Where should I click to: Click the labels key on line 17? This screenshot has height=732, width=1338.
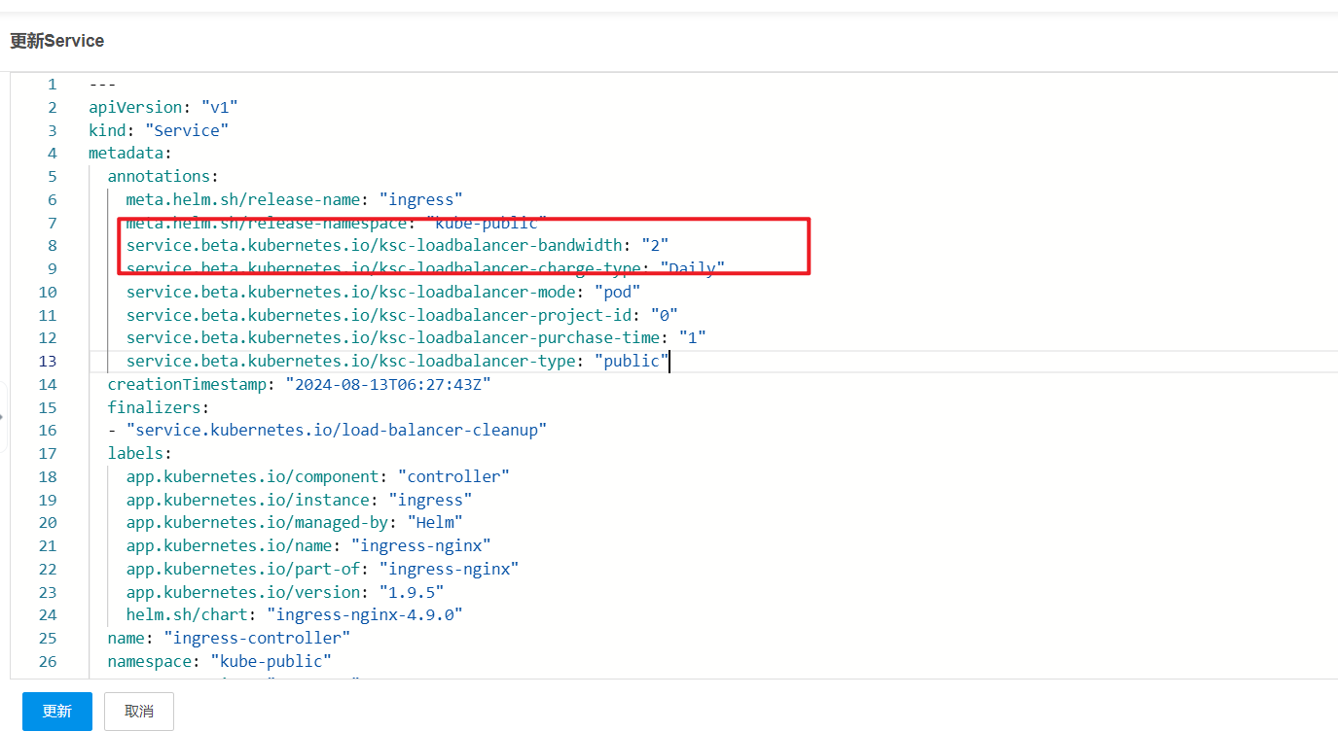point(138,454)
